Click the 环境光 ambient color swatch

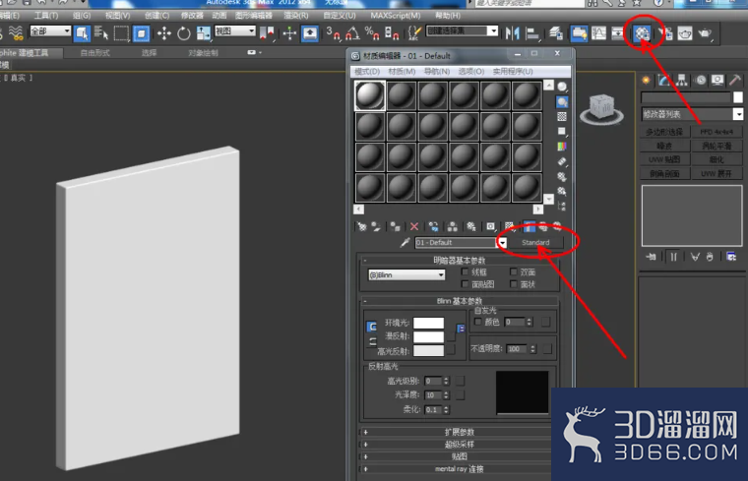click(428, 323)
